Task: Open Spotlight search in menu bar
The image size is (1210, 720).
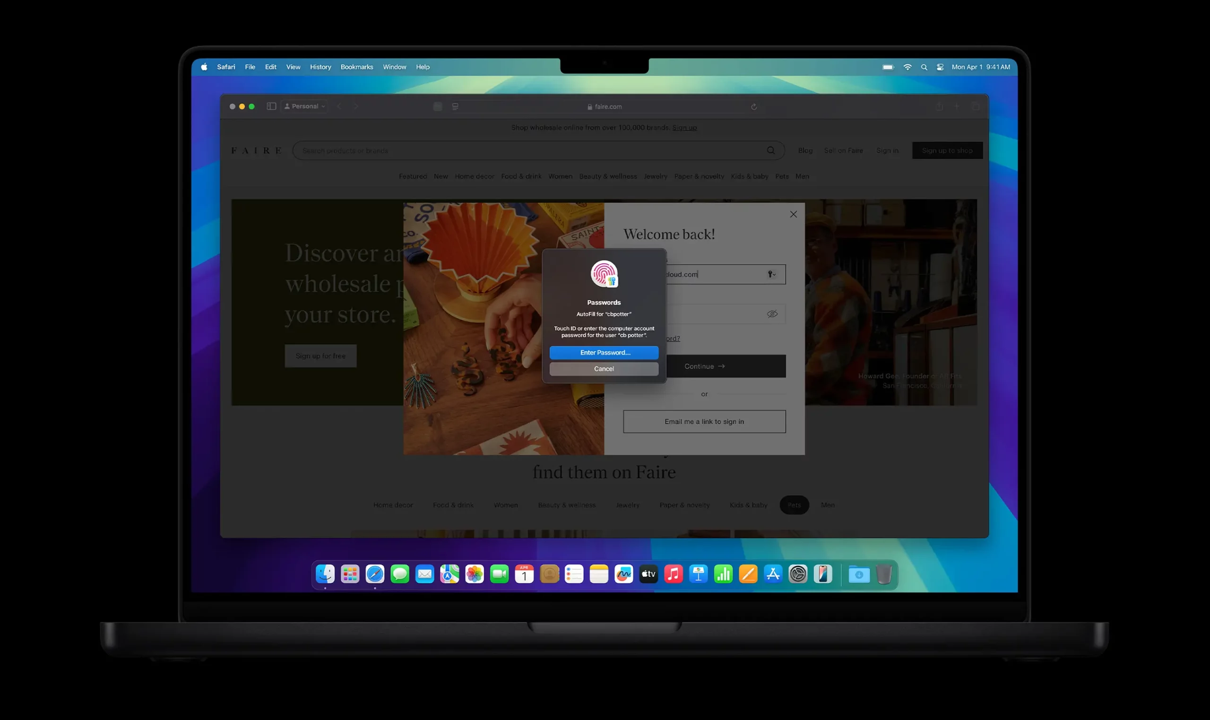Action: coord(924,67)
